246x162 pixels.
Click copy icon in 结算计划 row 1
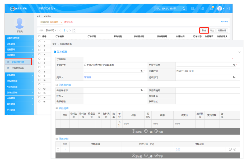click(x=230, y=149)
